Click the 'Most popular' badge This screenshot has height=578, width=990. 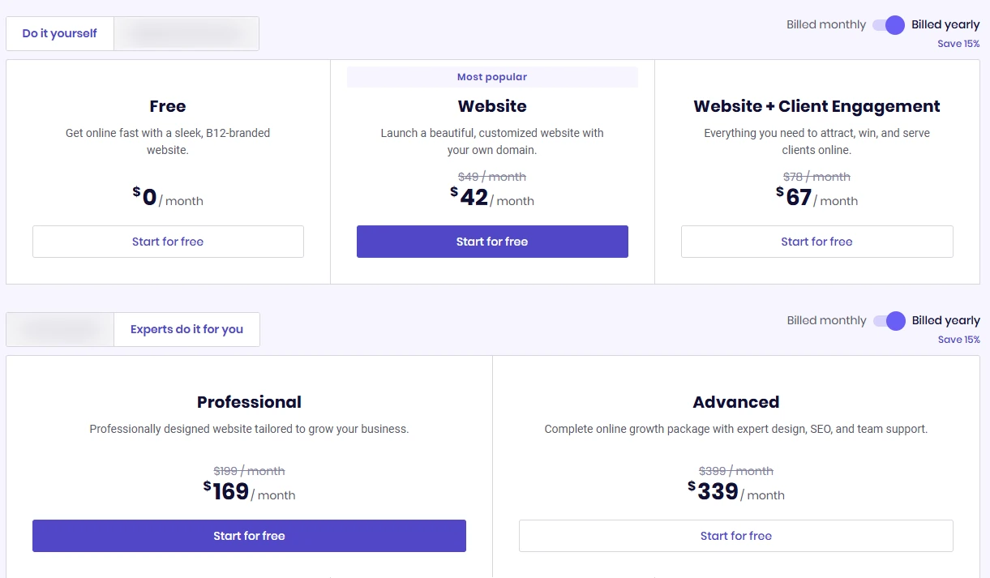(x=492, y=77)
